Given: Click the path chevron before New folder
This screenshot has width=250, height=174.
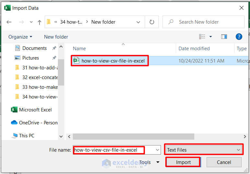Looking at the screenshot, I should pos(87,22).
